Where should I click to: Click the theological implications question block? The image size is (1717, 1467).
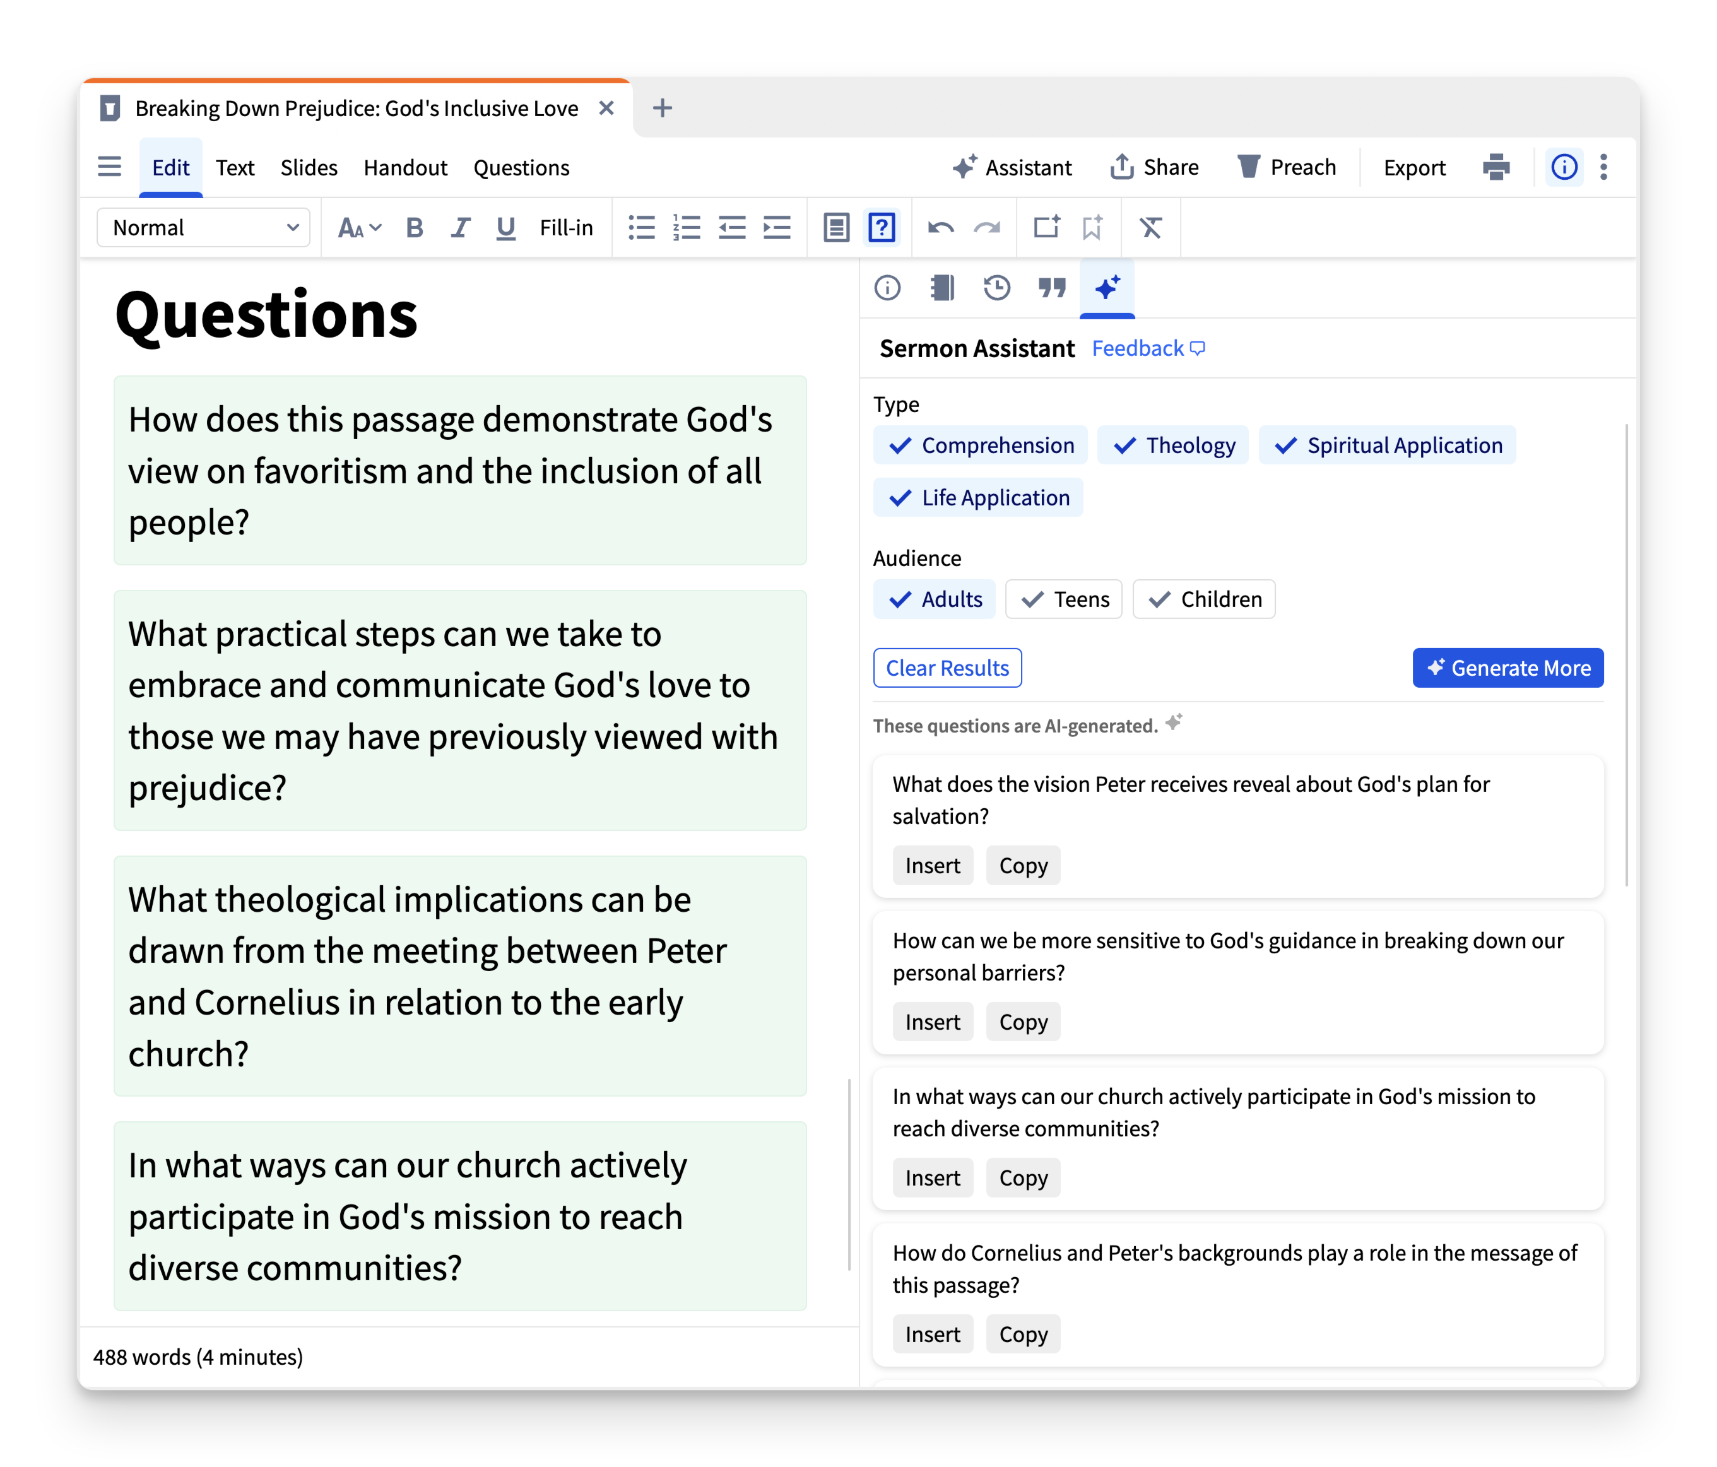[460, 976]
